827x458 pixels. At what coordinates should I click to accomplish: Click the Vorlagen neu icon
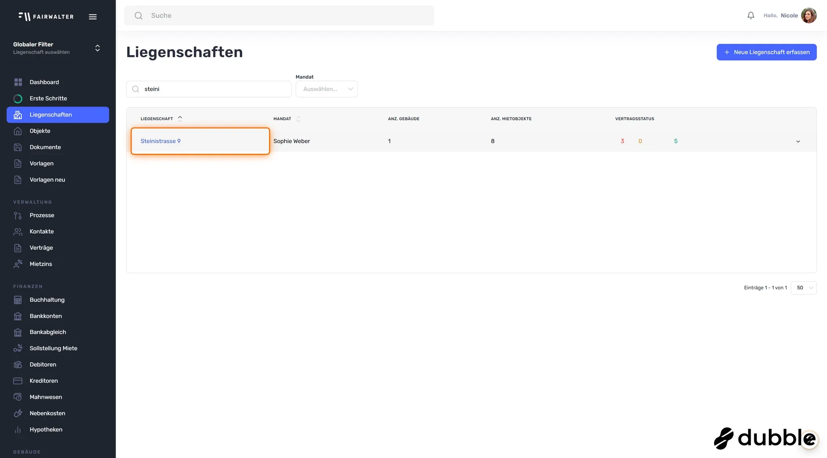(x=18, y=180)
